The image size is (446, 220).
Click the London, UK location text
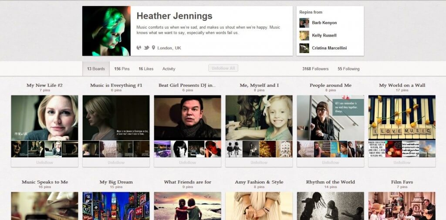coord(169,48)
